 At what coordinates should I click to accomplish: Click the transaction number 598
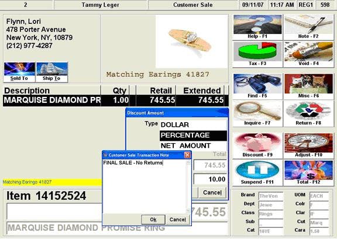[325, 5]
